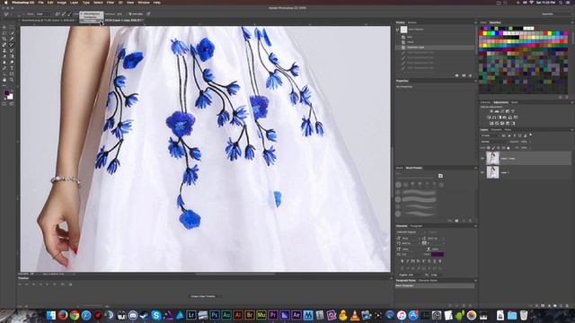Create new snapshot in History panel
575x323 pixels.
(x=464, y=75)
